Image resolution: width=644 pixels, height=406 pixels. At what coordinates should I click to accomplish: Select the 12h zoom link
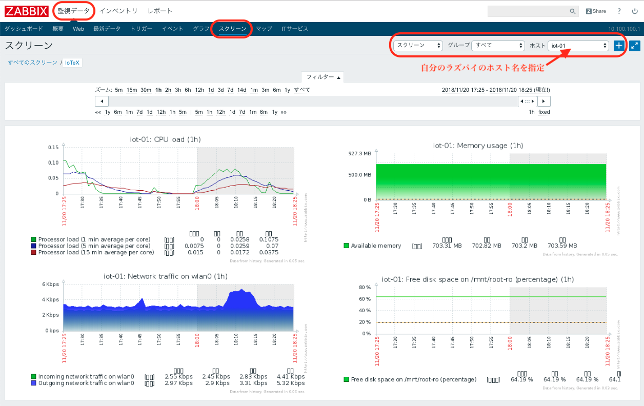point(199,90)
